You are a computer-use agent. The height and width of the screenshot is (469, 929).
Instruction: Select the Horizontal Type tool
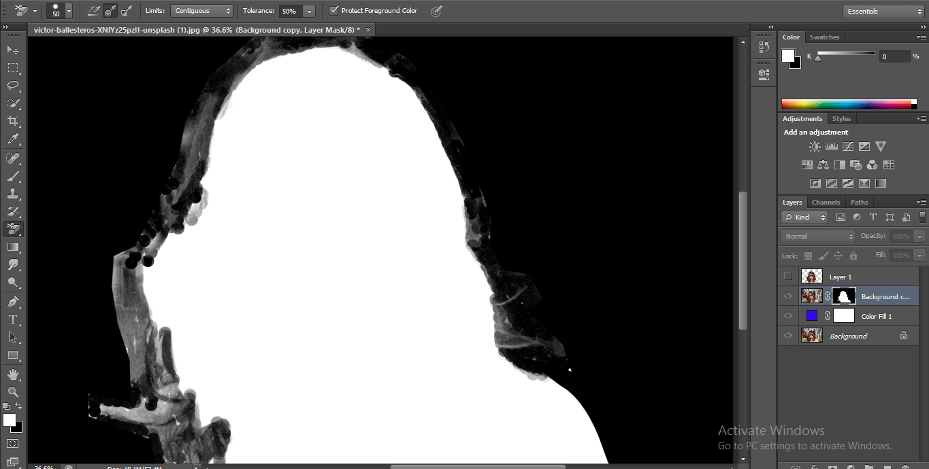(x=13, y=319)
